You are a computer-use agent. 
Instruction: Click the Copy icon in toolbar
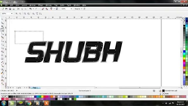click(x=22, y=9)
